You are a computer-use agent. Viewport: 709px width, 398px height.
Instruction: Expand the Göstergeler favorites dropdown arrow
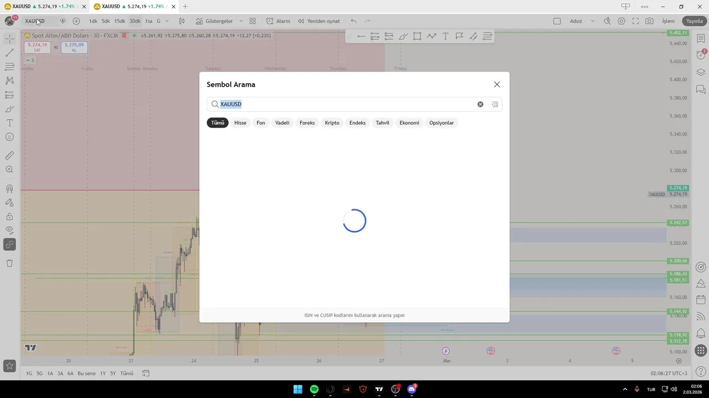pyautogui.click(x=241, y=21)
